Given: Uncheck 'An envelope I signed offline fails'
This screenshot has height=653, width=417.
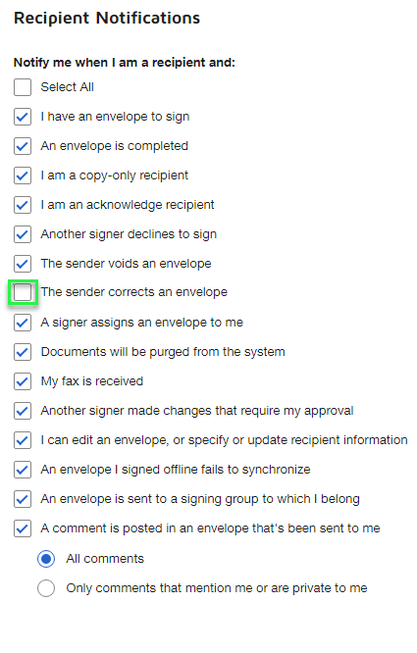Looking at the screenshot, I should pyautogui.click(x=23, y=470).
